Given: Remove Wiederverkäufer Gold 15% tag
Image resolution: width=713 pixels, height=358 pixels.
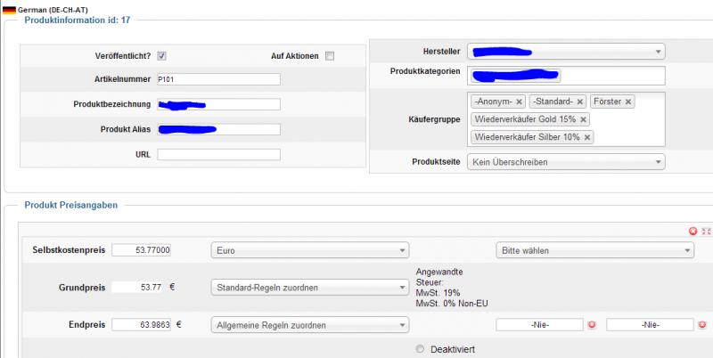Looking at the screenshot, I should (x=584, y=119).
